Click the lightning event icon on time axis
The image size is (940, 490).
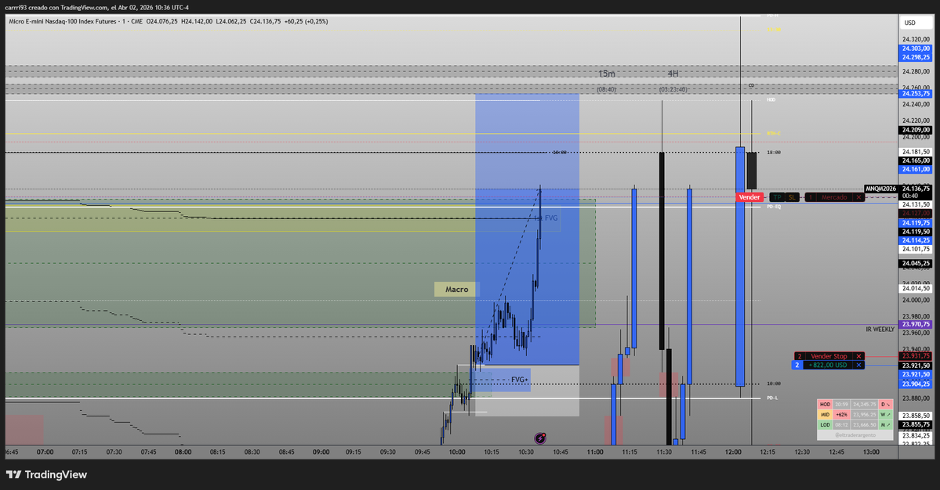[540, 438]
